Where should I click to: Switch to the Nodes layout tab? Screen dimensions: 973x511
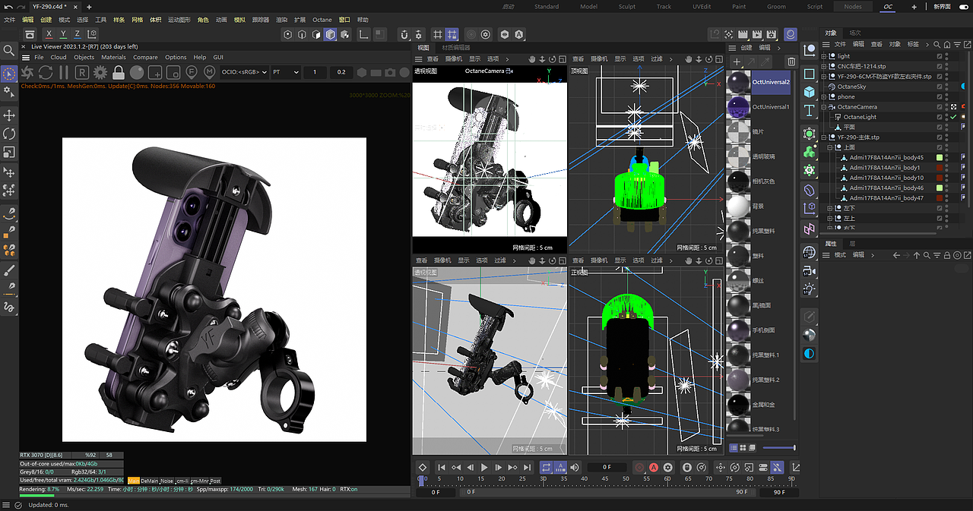pyautogui.click(x=853, y=6)
